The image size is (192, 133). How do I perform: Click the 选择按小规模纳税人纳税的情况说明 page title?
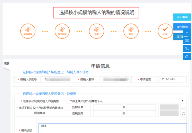click(x=97, y=12)
